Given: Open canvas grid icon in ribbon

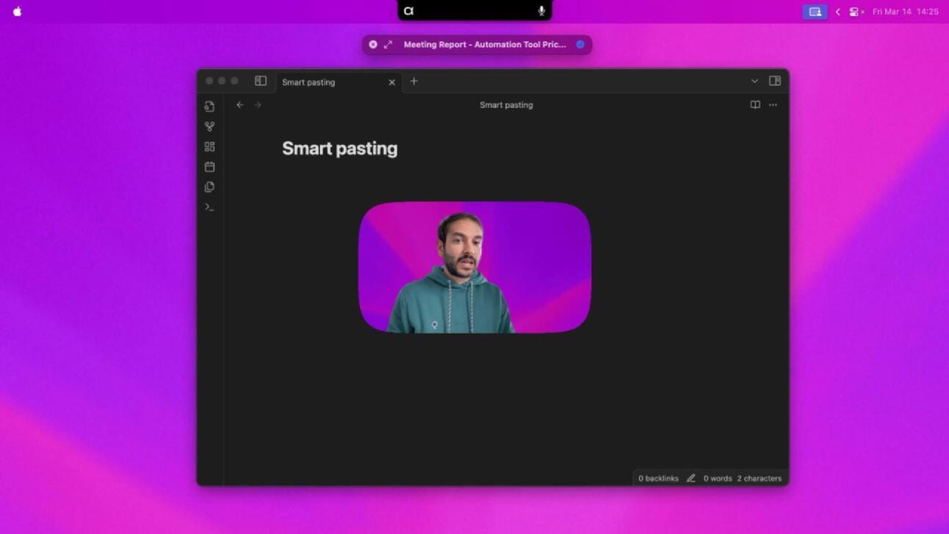Looking at the screenshot, I should click(x=209, y=147).
